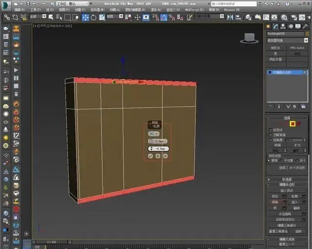Expand the Editable Poly stack entry
Screen dimensions: 312x249
(x=270, y=72)
